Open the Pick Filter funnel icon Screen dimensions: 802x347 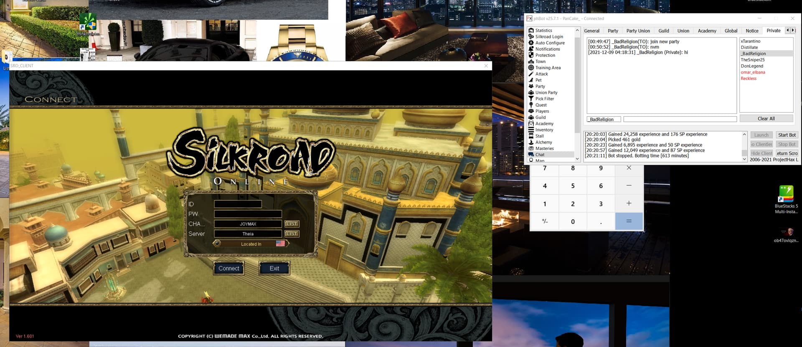[x=531, y=99]
